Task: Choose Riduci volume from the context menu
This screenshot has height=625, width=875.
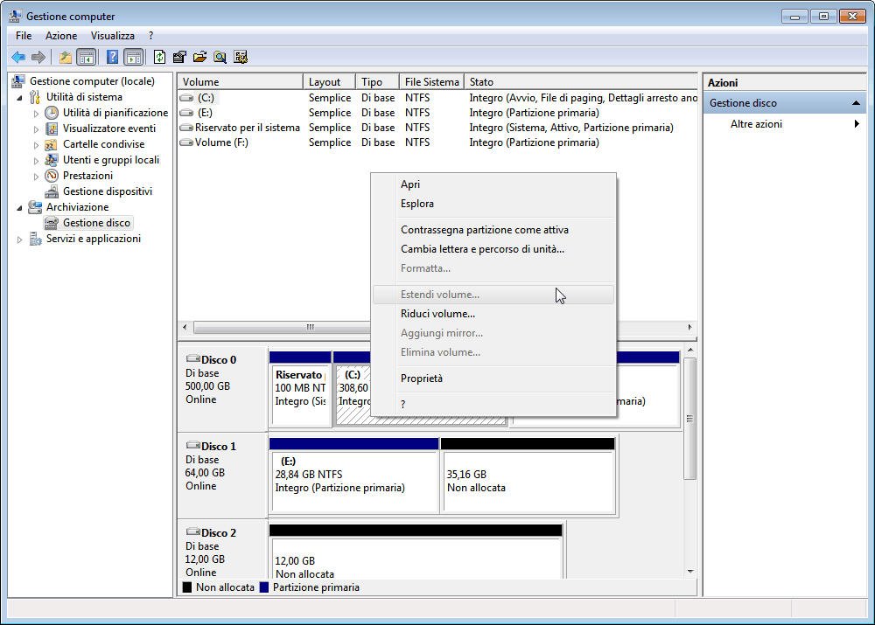Action: [x=437, y=314]
